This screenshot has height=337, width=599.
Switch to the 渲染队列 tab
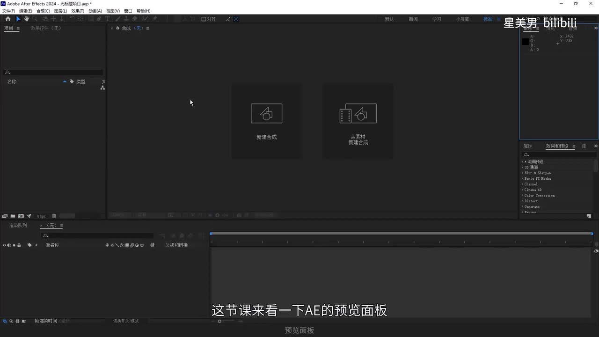18,226
